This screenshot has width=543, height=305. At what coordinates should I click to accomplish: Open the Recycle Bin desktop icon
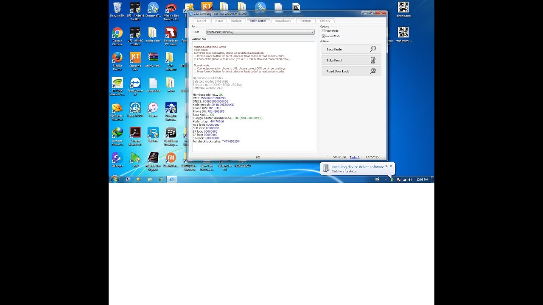point(117,10)
